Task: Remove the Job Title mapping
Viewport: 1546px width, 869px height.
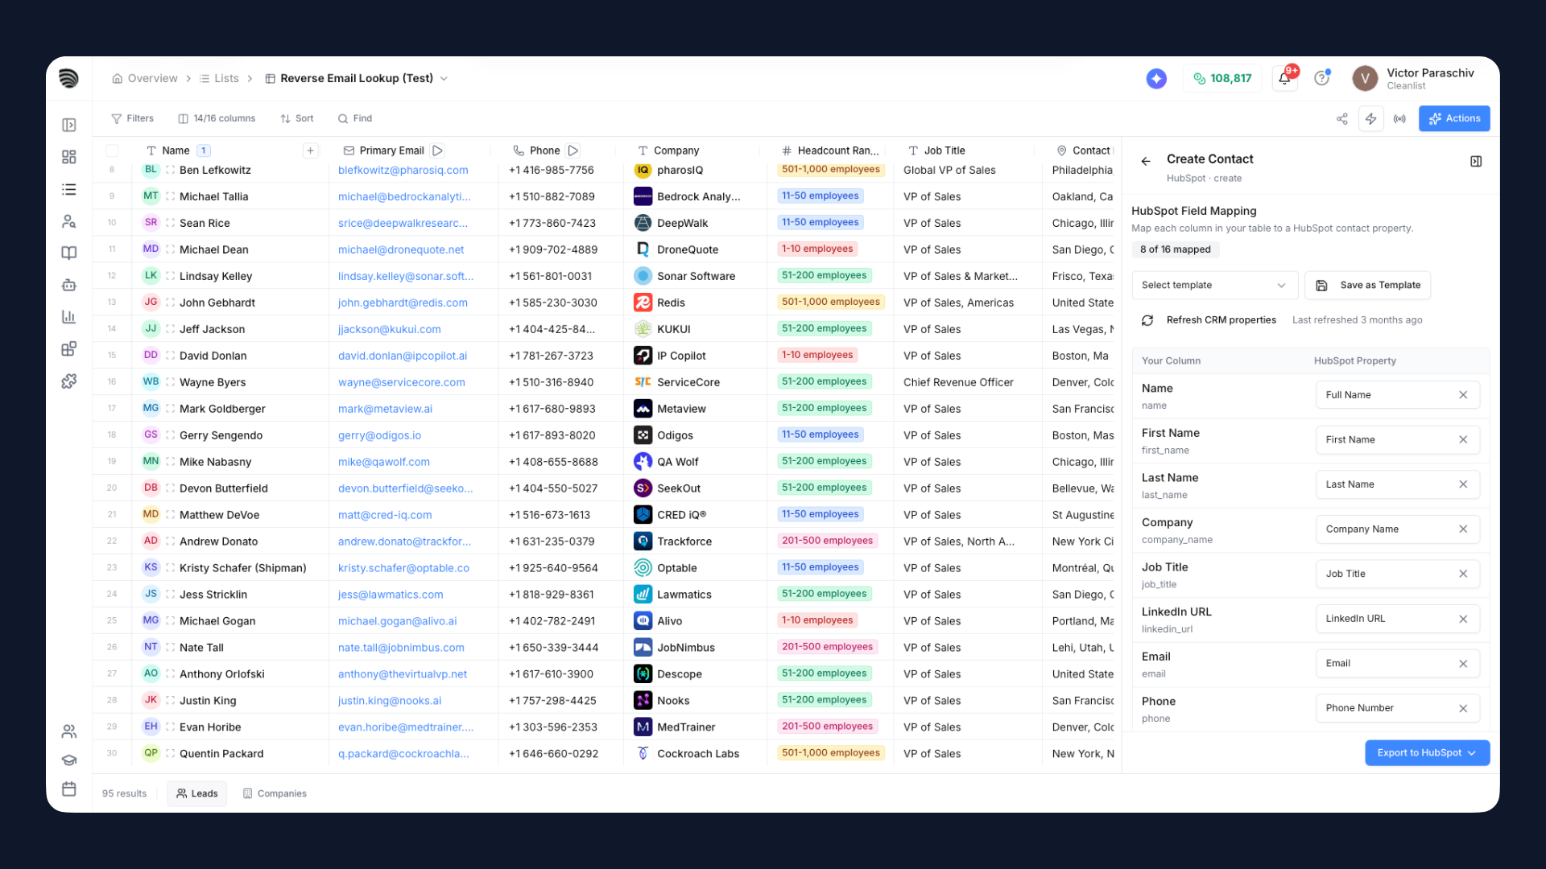Action: point(1463,574)
